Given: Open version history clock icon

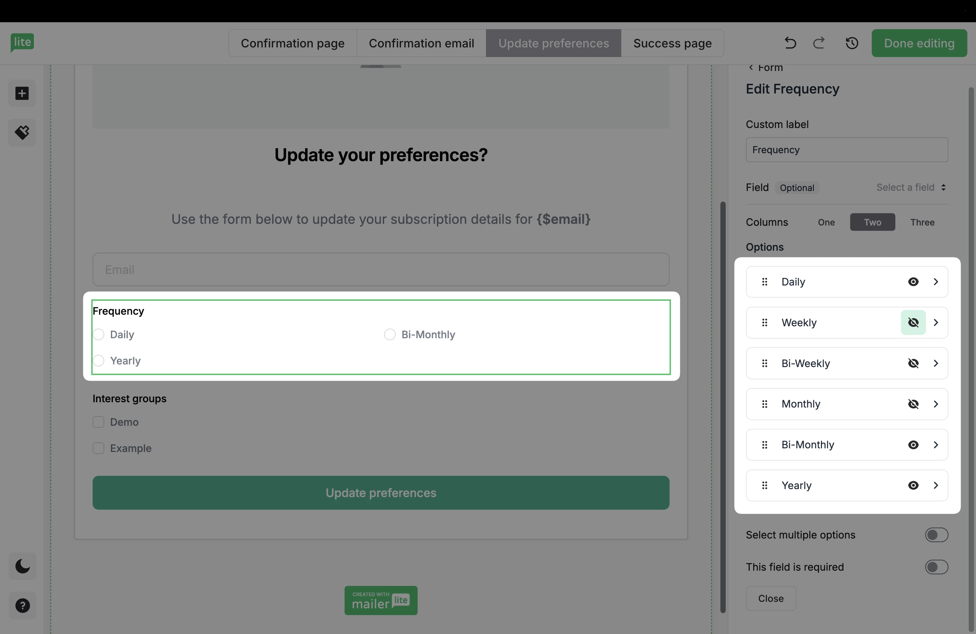Looking at the screenshot, I should click(852, 43).
